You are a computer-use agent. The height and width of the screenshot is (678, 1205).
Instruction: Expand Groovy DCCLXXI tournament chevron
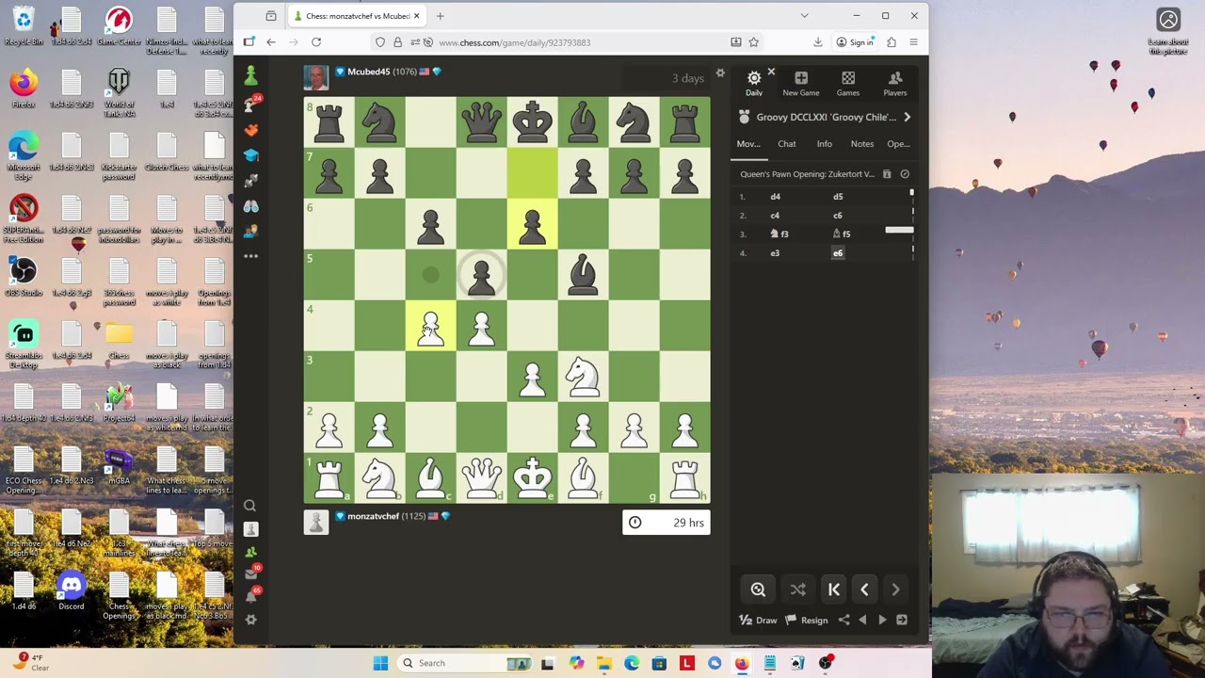tap(907, 117)
